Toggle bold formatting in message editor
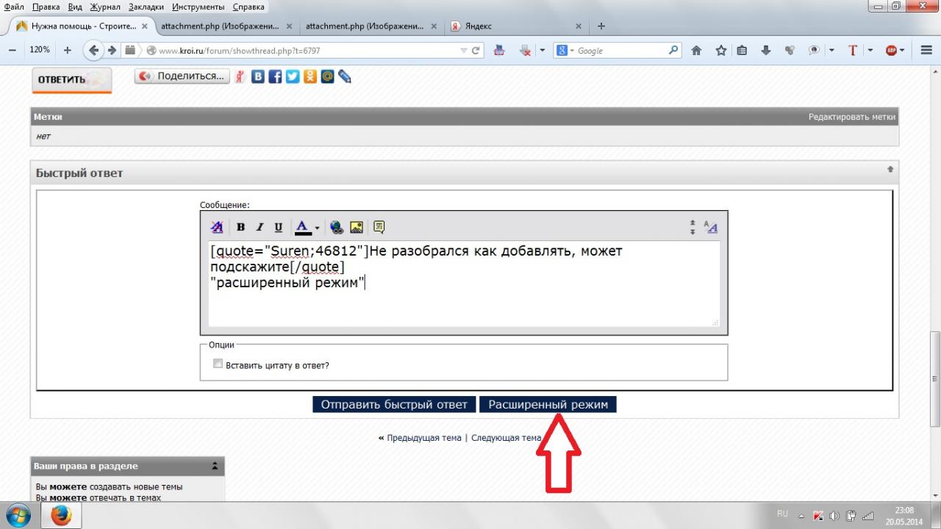Screen dimensions: 941x529 [240, 228]
